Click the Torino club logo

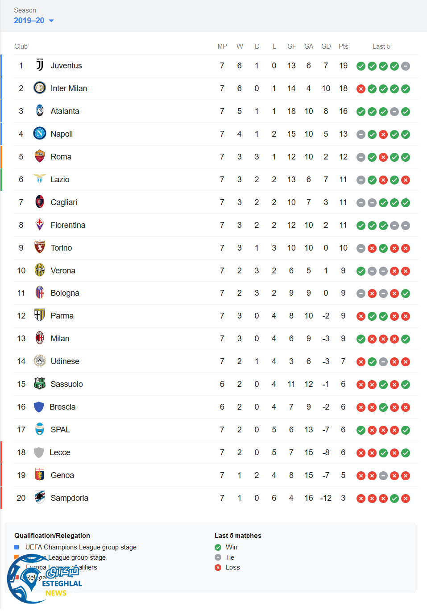pyautogui.click(x=40, y=247)
